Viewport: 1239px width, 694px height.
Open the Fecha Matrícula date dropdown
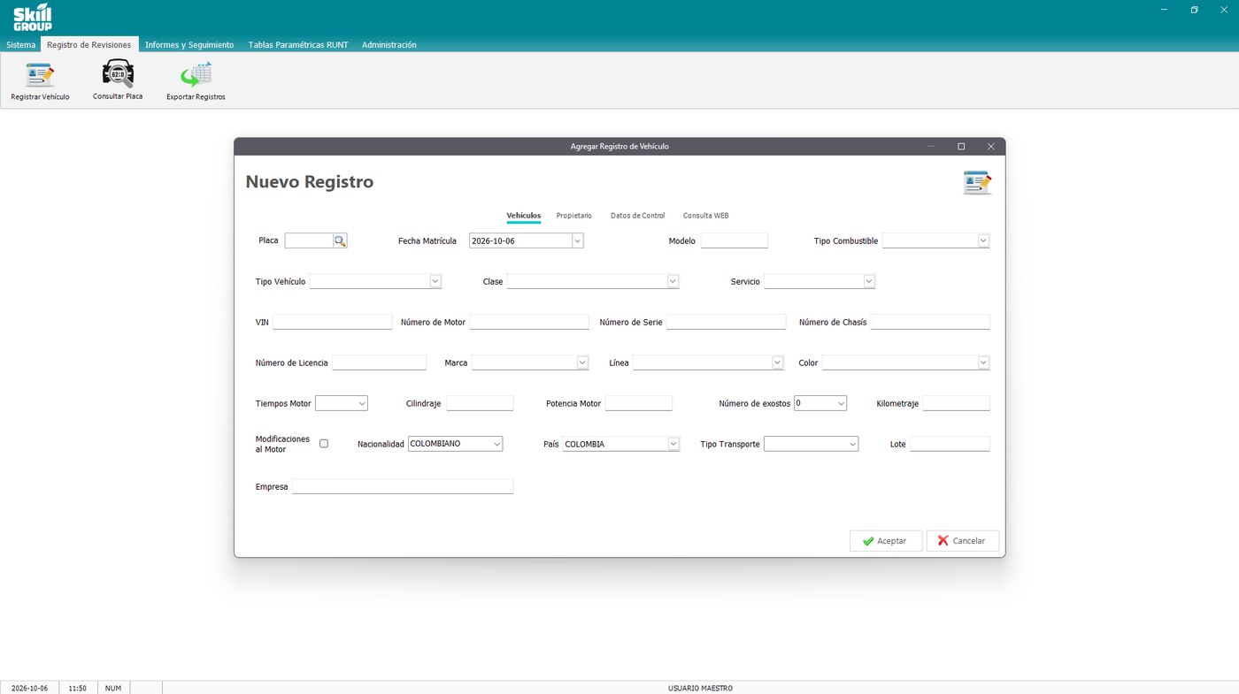[x=577, y=240]
